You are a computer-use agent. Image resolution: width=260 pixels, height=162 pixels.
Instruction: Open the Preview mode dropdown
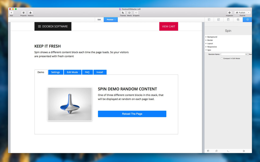point(111,20)
